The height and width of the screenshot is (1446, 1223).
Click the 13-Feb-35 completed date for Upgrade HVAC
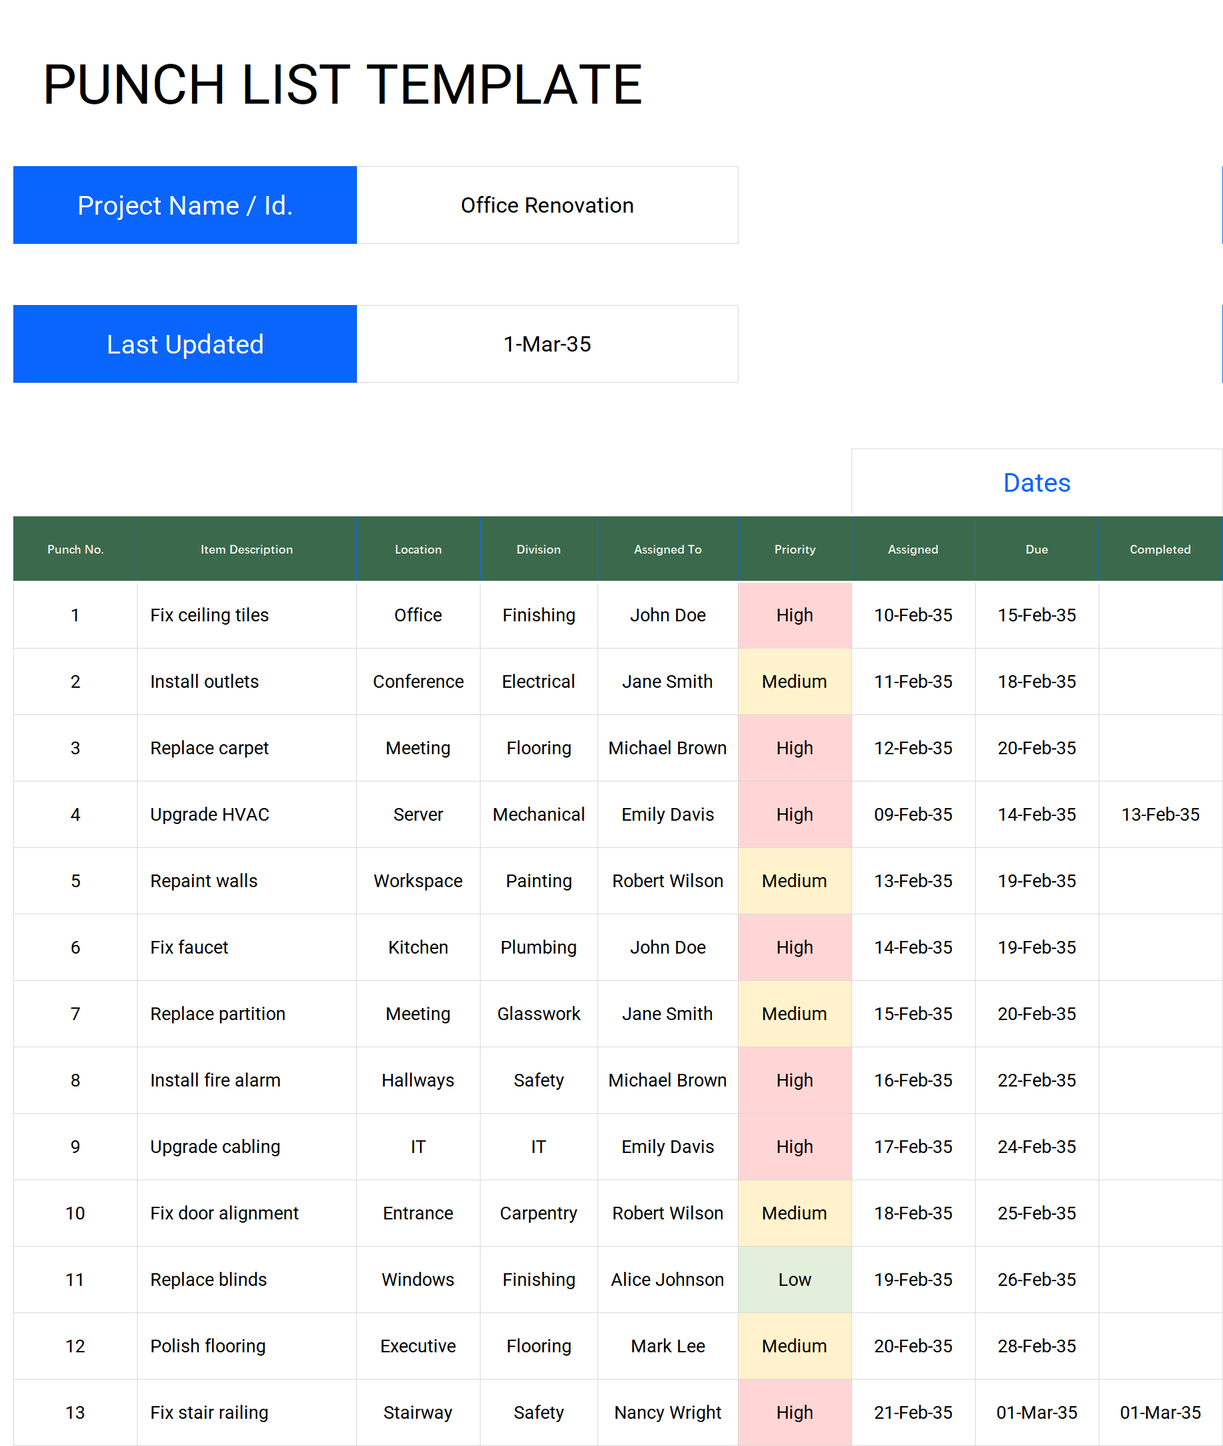(1160, 815)
